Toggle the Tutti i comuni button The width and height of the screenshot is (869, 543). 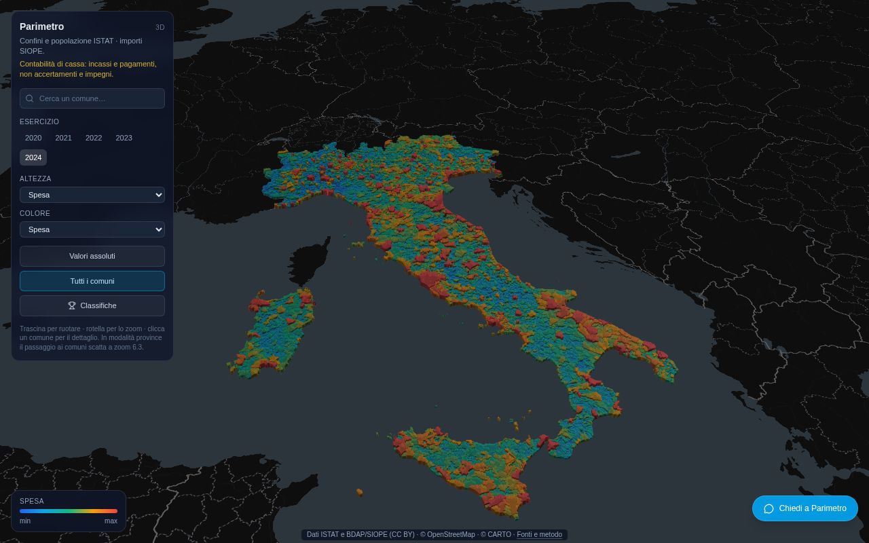tap(92, 281)
